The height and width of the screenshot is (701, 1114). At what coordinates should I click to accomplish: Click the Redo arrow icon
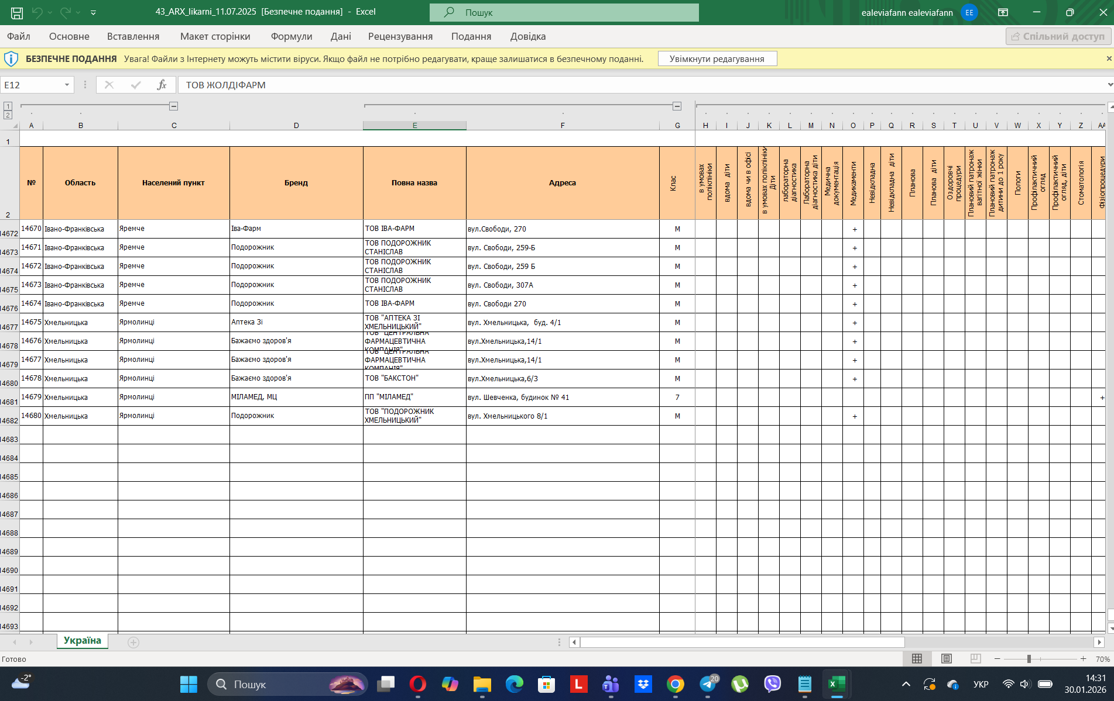coord(66,12)
